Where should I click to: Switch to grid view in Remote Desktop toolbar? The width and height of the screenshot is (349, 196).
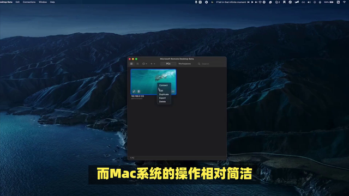tap(131, 64)
